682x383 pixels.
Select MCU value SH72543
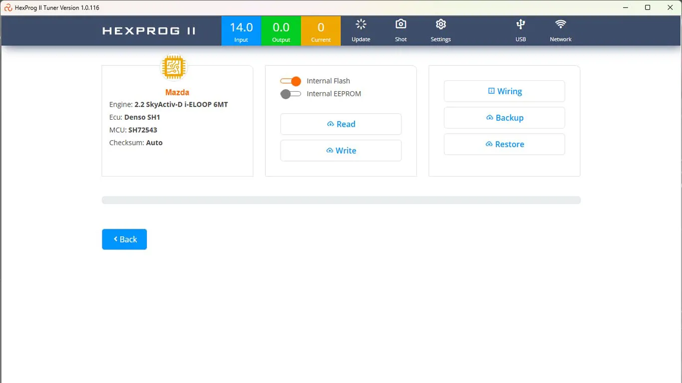pos(143,130)
